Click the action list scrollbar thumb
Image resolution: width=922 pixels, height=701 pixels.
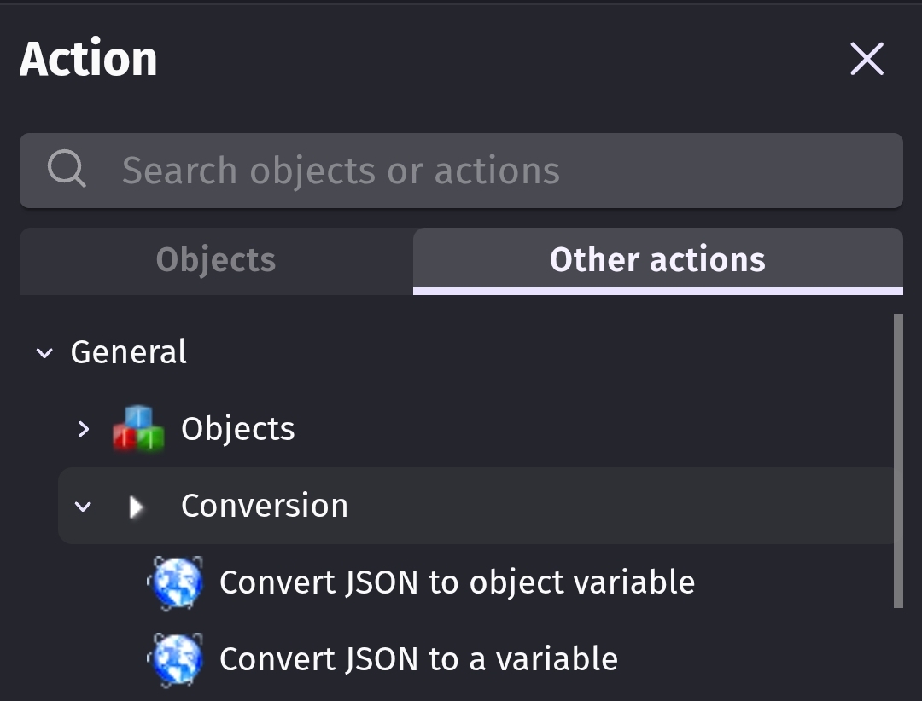click(897, 461)
